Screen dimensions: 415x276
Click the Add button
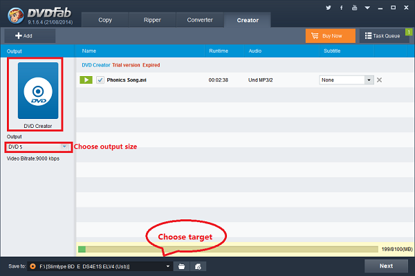30,36
